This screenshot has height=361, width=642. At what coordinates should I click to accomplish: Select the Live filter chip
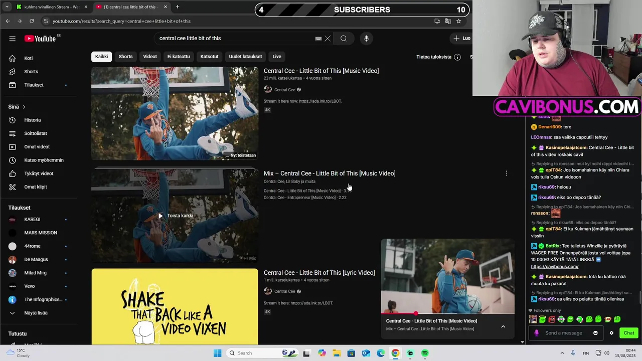pos(277,57)
